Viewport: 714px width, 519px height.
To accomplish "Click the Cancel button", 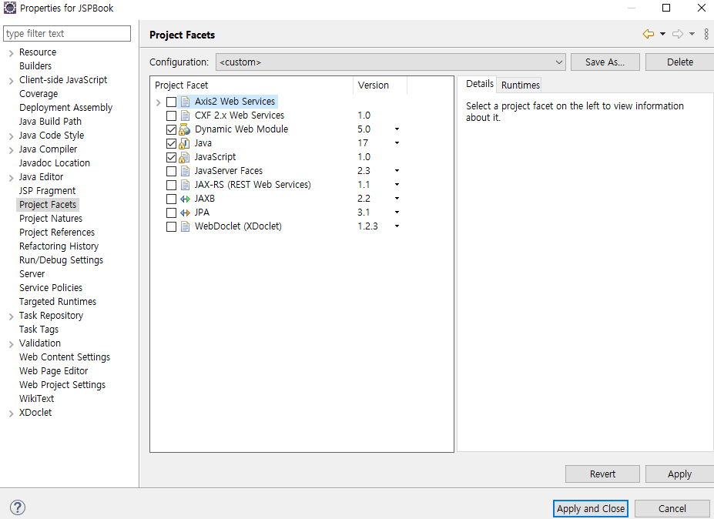I will (x=672, y=508).
